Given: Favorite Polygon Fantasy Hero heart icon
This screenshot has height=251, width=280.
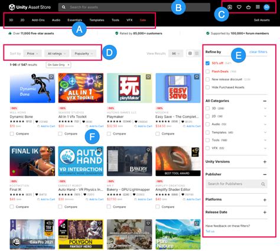Looking at the screenshot, I should tap(100, 223).
